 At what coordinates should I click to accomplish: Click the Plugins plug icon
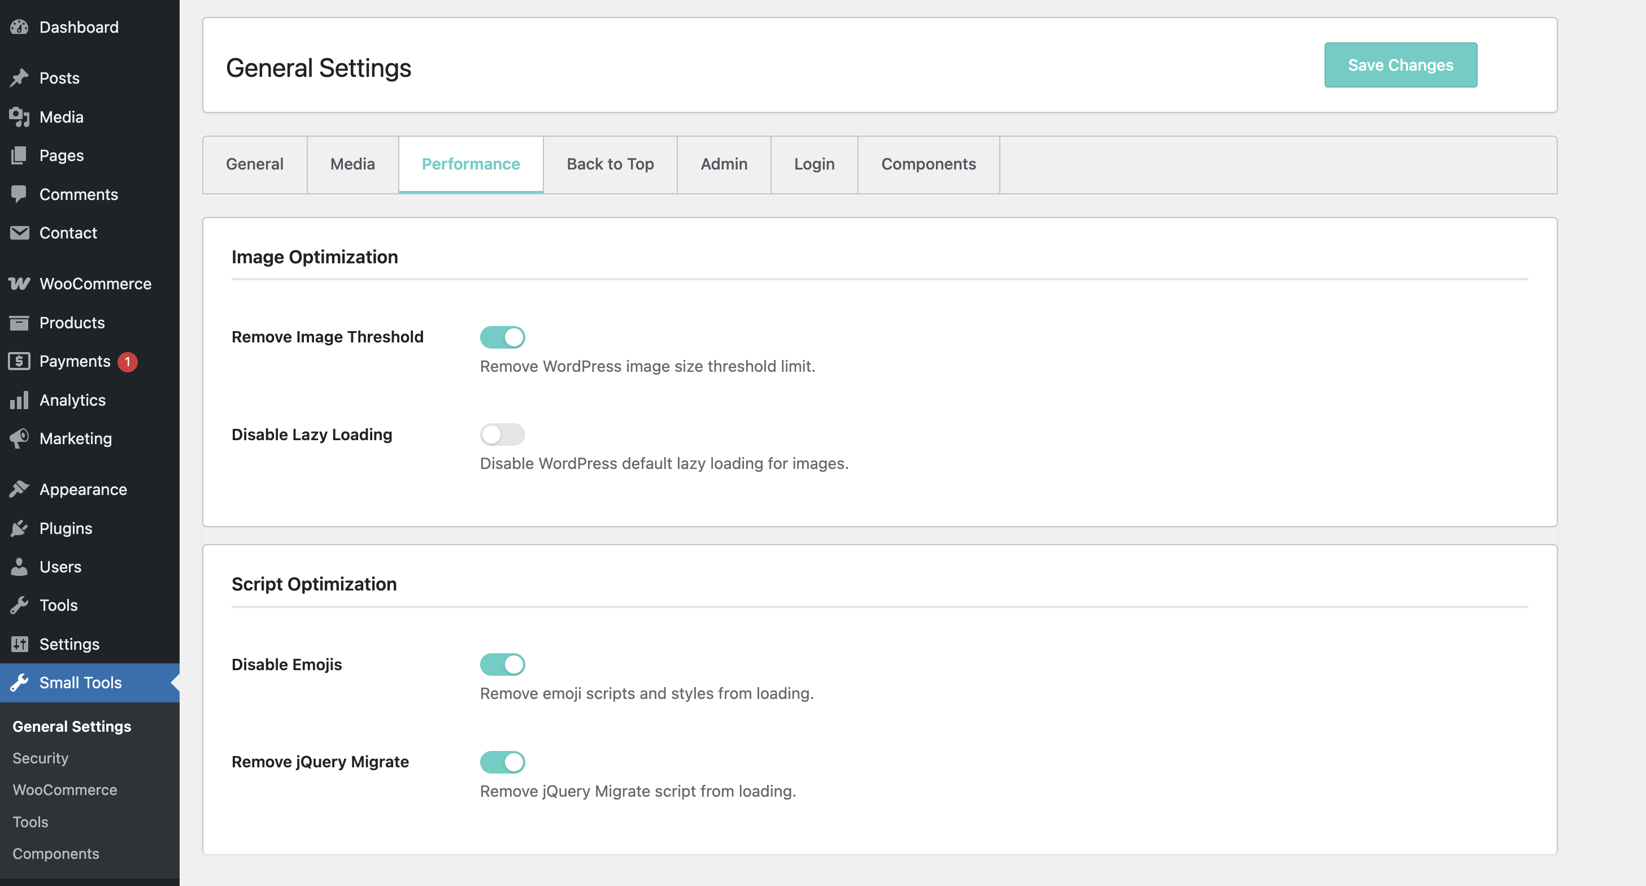coord(19,528)
